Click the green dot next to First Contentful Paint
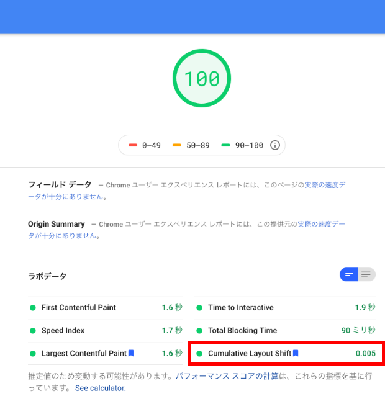The width and height of the screenshot is (385, 404). coord(33,308)
